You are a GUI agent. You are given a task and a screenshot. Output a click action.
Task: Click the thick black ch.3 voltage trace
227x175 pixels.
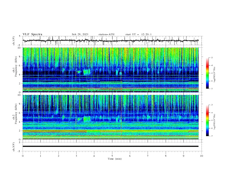110,146
